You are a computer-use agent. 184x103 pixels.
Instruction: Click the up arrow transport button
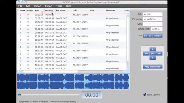click(153, 49)
